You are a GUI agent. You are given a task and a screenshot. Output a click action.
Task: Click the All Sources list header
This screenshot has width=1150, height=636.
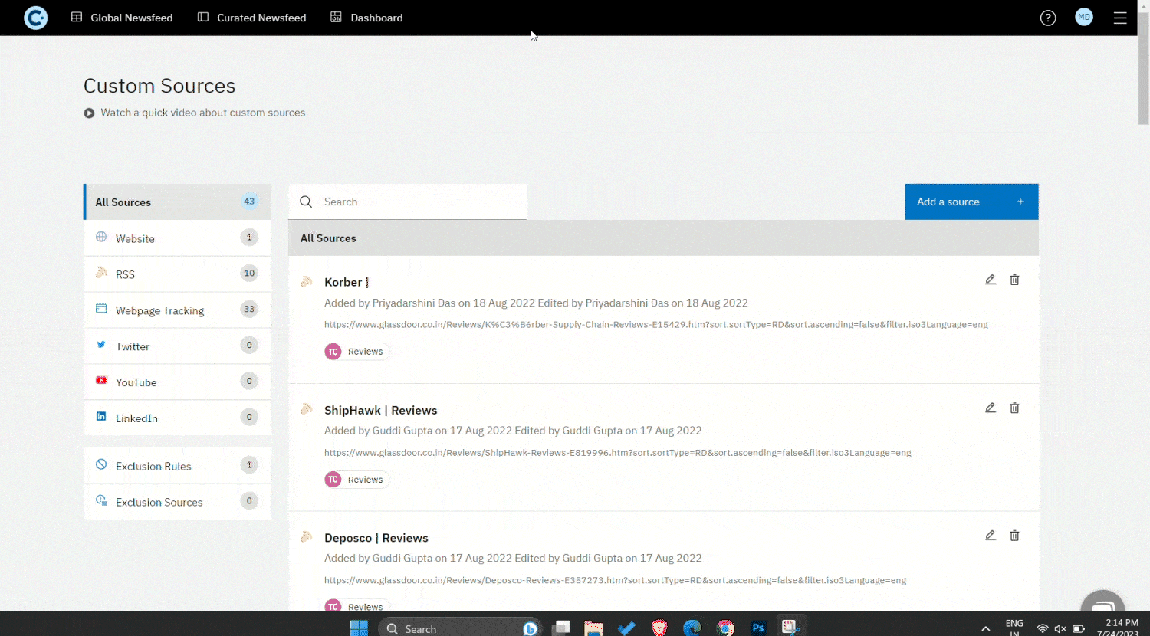[x=663, y=238]
